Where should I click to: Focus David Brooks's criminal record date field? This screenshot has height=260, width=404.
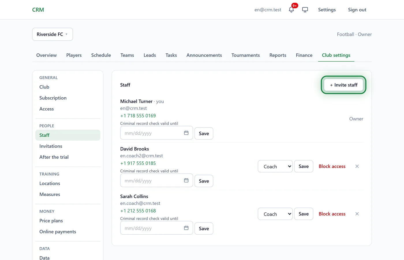point(156,181)
